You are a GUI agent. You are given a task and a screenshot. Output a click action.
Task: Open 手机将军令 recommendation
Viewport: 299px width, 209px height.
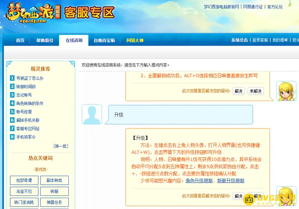pos(26,137)
